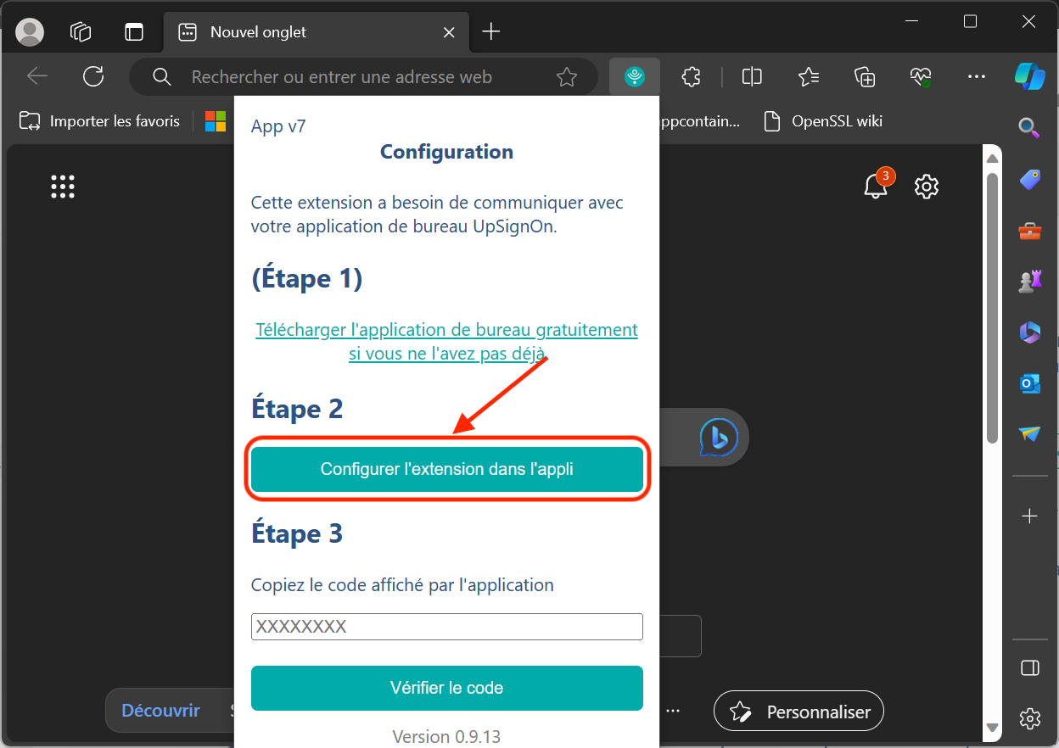The image size is (1059, 748).
Task: Click the Personnaliser button
Action: (798, 712)
